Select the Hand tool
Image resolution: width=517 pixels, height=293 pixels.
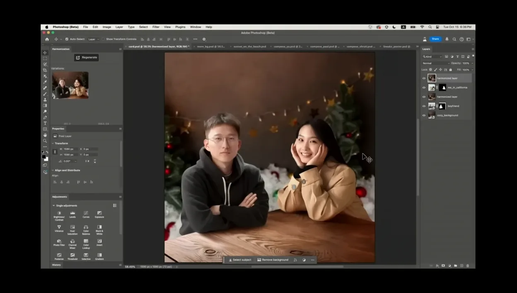click(x=45, y=135)
